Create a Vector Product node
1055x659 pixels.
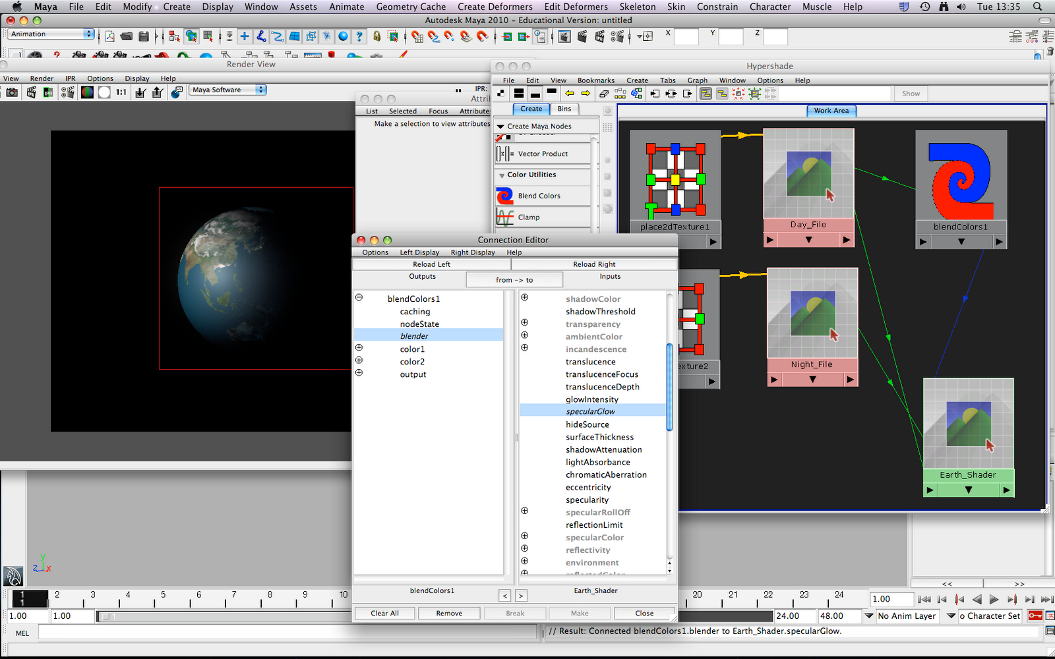542,154
